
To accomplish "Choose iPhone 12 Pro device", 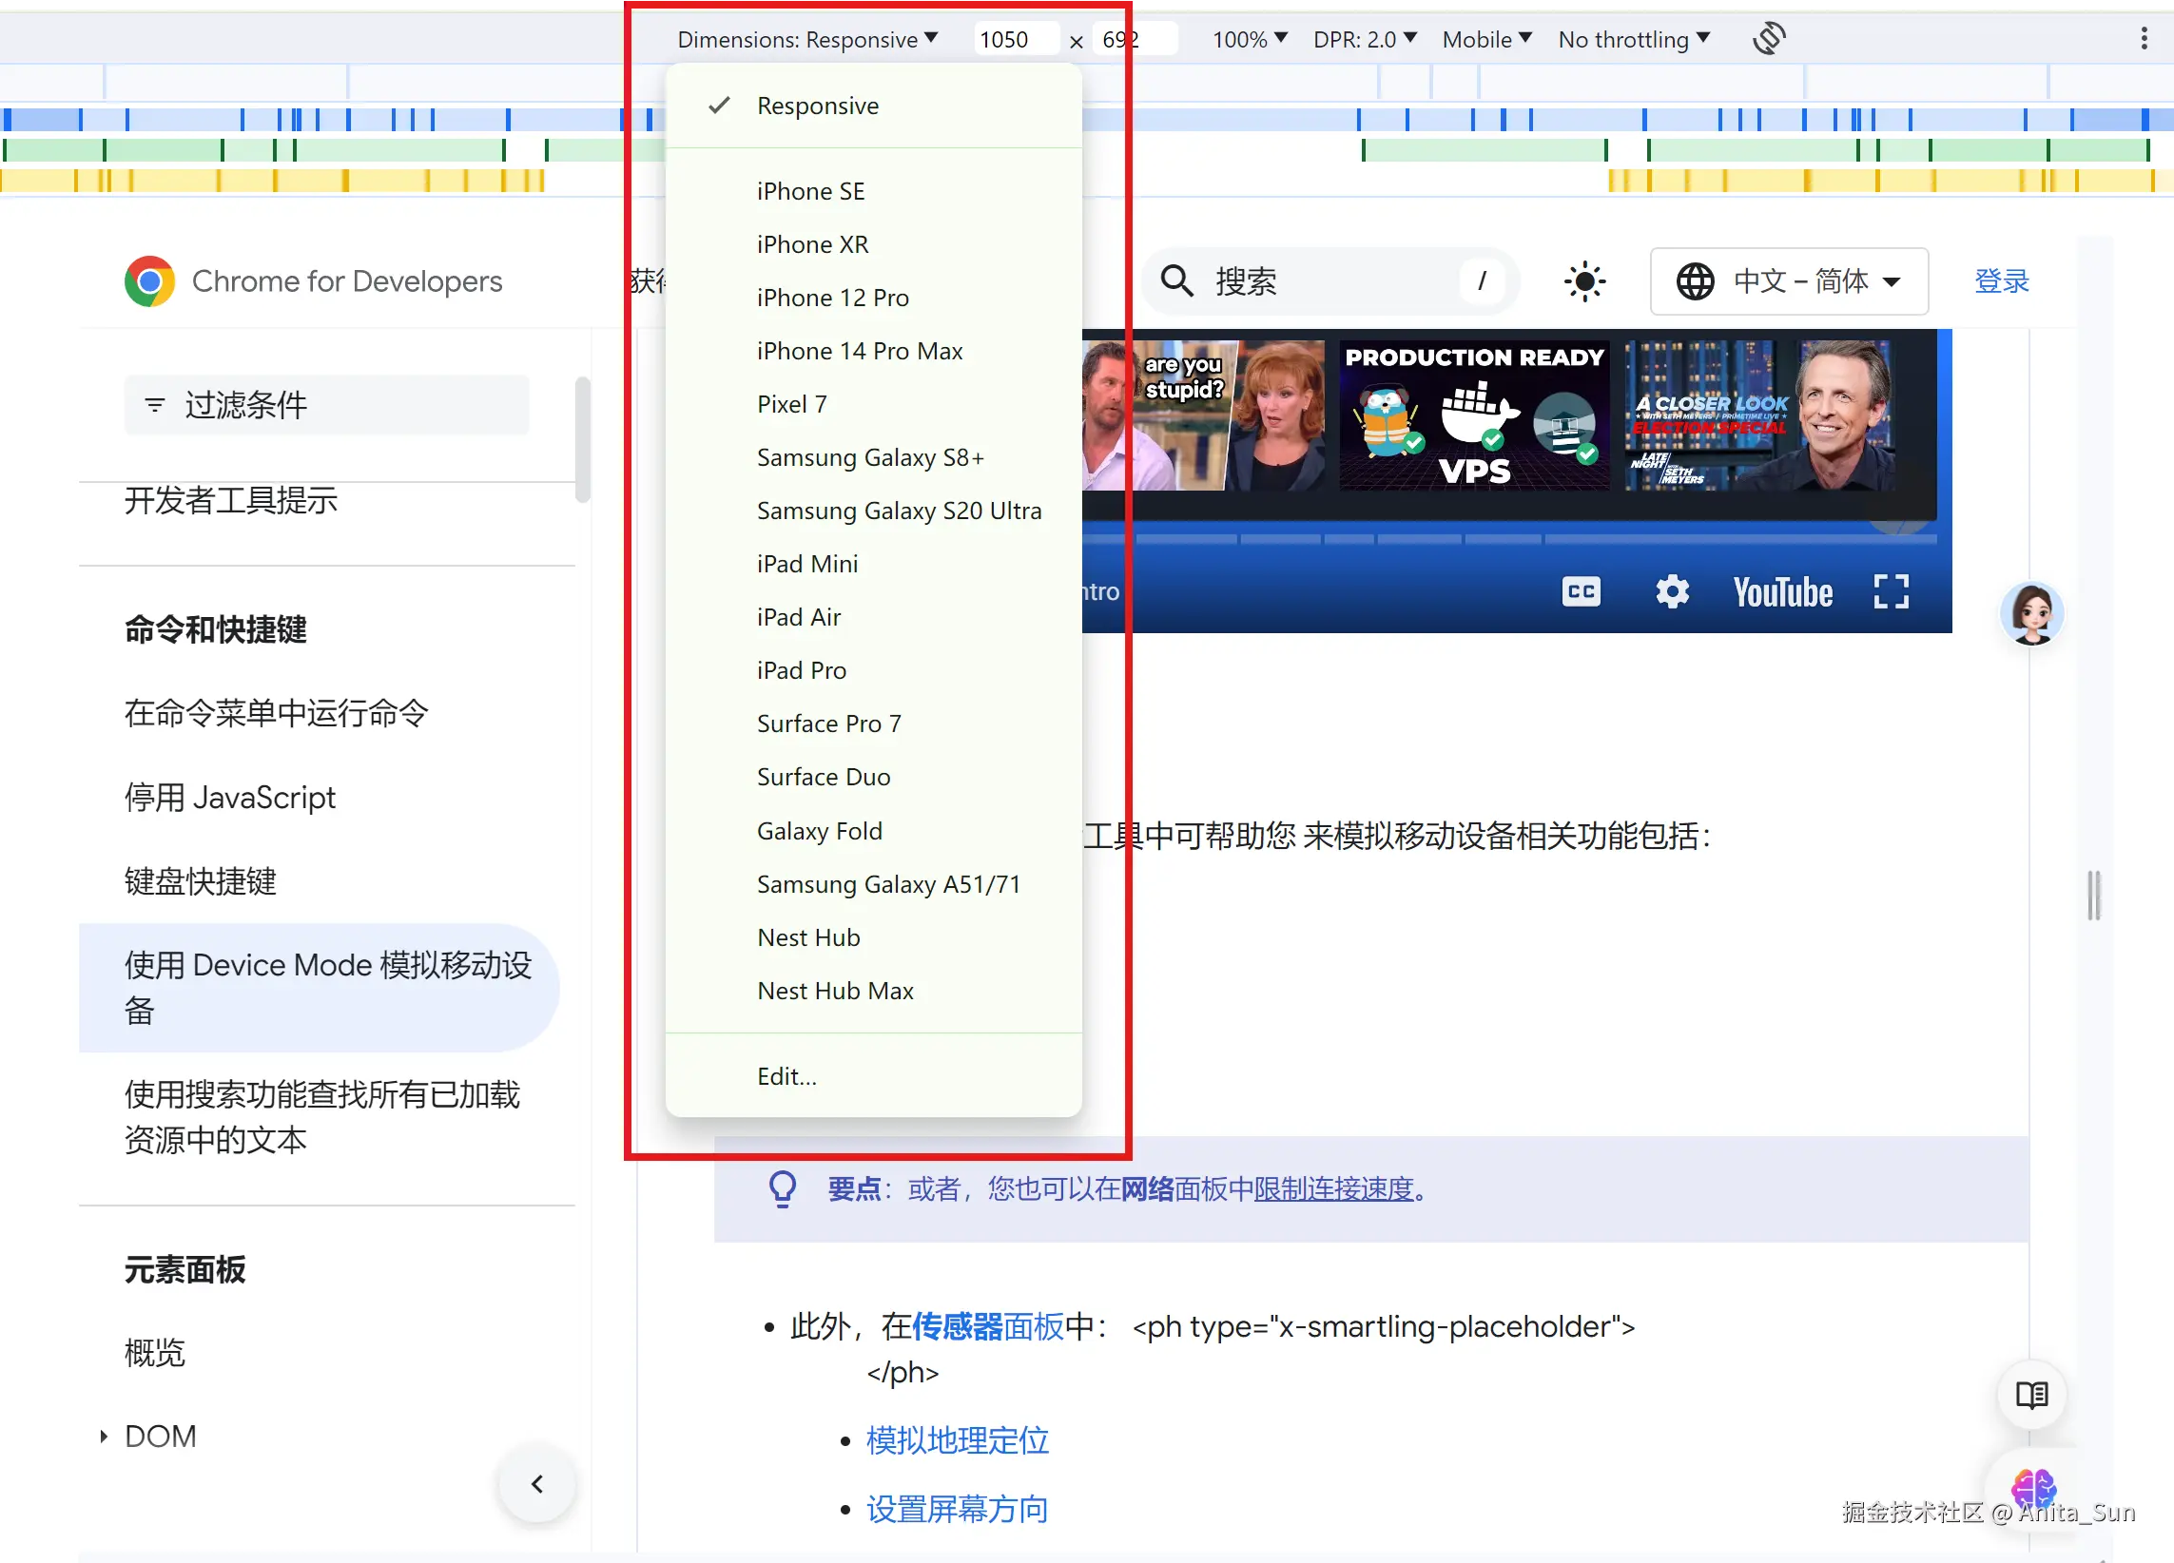I will coord(873,297).
